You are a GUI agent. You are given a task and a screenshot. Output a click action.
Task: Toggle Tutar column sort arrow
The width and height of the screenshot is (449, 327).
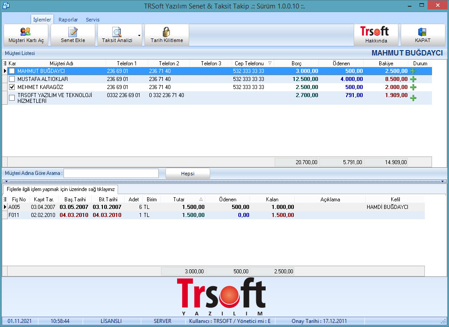[x=201, y=200]
